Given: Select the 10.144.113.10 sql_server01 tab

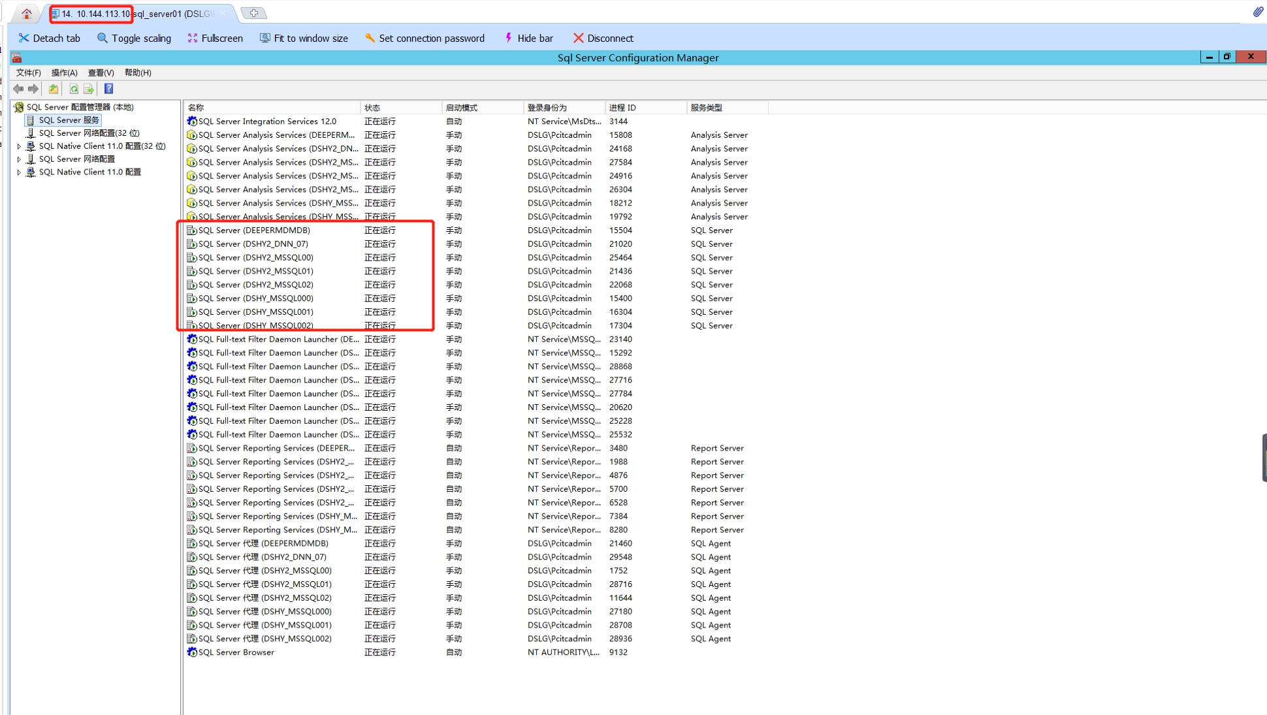Looking at the screenshot, I should pyautogui.click(x=140, y=14).
